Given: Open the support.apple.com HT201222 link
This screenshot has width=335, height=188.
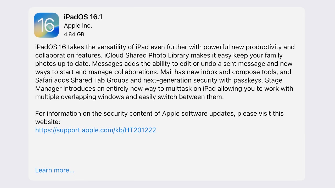Looking at the screenshot, I should pos(96,130).
